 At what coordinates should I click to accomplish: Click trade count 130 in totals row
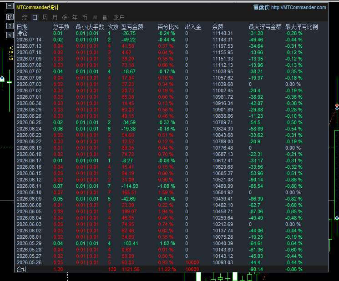point(112,269)
